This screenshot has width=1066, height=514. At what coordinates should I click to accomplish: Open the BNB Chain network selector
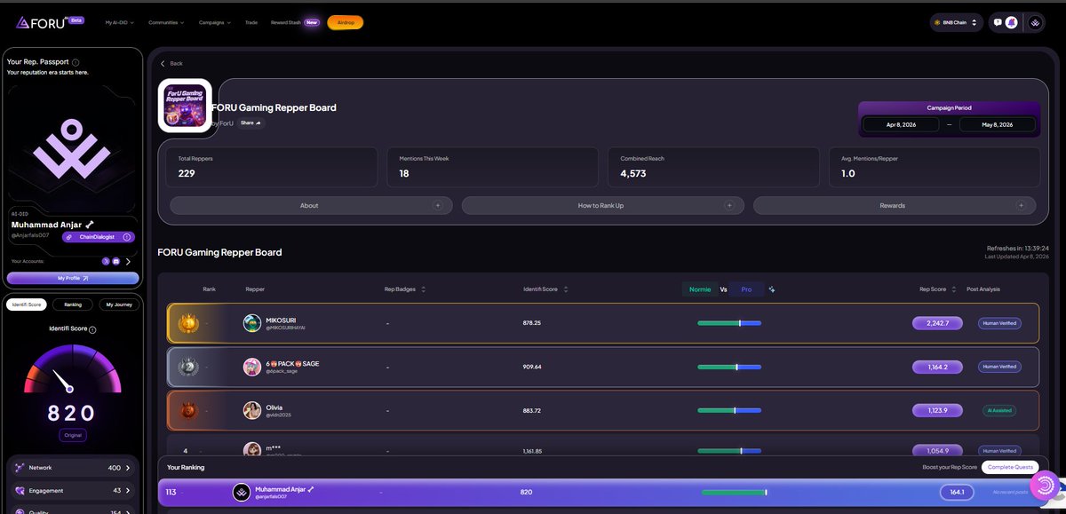coord(958,21)
